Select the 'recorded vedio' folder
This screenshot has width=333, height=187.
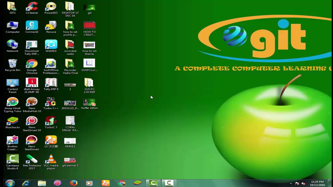pyautogui.click(x=70, y=48)
